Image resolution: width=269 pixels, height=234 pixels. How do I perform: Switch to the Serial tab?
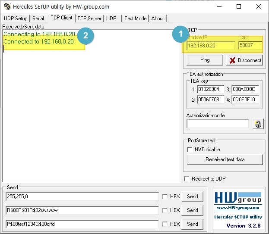pos(38,19)
